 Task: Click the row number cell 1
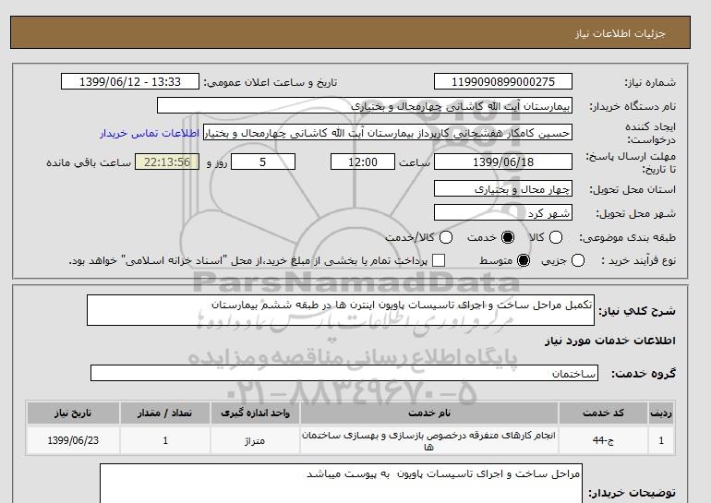point(661,440)
